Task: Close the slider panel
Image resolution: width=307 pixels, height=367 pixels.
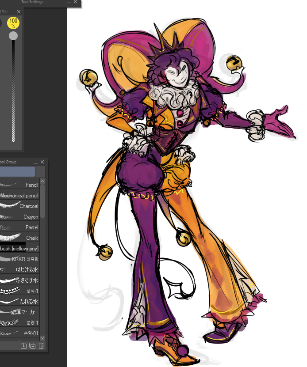Action: click(19, 11)
